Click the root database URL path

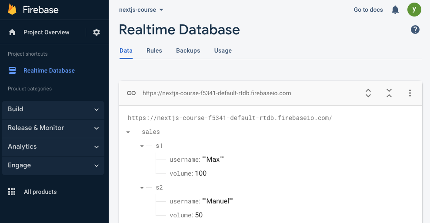click(230, 118)
